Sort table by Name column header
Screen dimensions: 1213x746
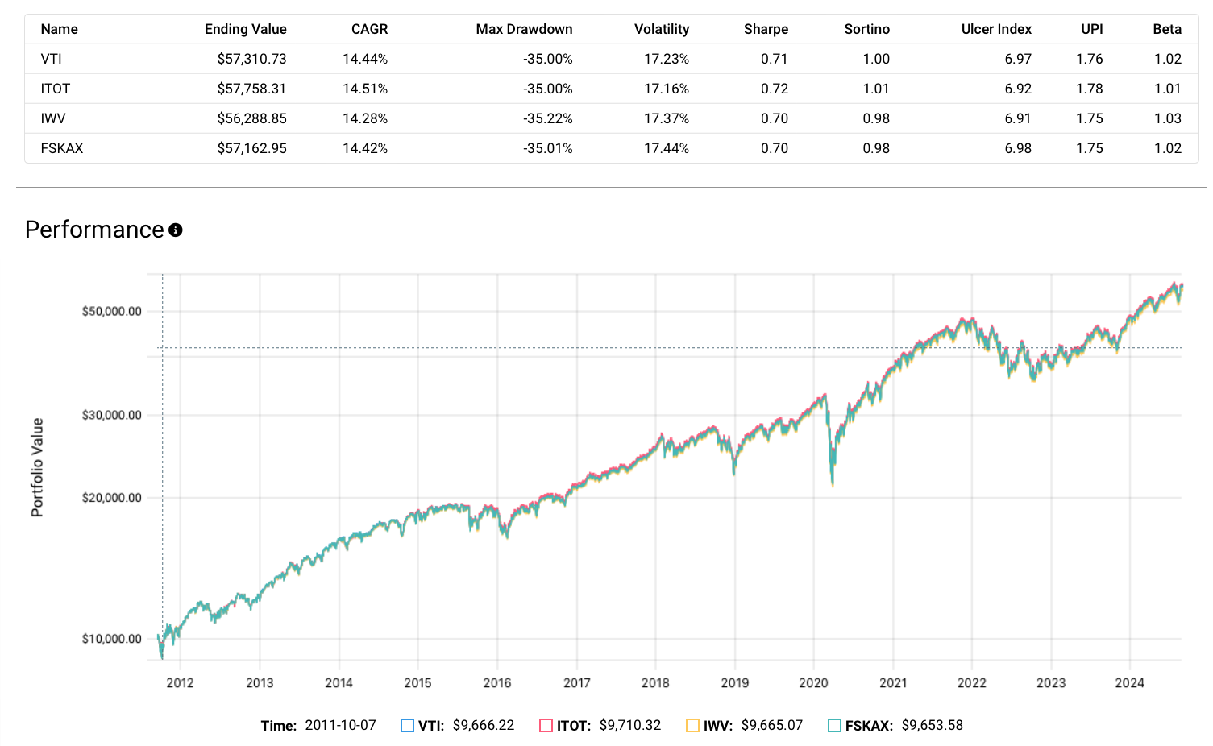tap(60, 29)
